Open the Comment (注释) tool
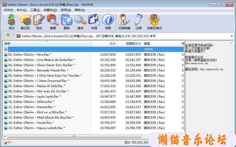 [x=139, y=22]
